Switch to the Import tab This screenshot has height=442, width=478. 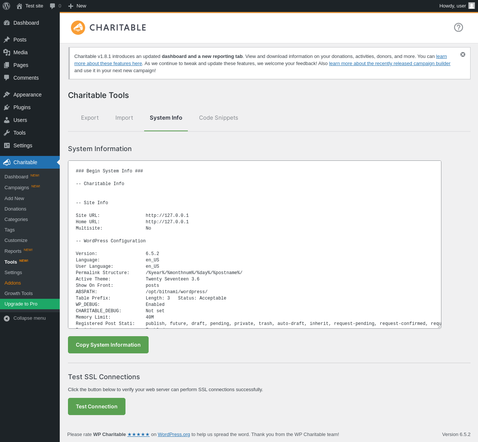click(x=124, y=118)
